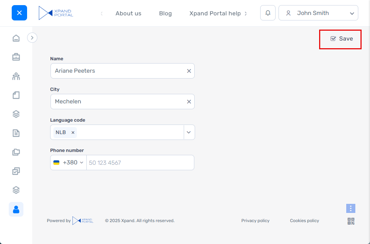Open the notifications bell
The width and height of the screenshot is (370, 244).
click(x=268, y=13)
